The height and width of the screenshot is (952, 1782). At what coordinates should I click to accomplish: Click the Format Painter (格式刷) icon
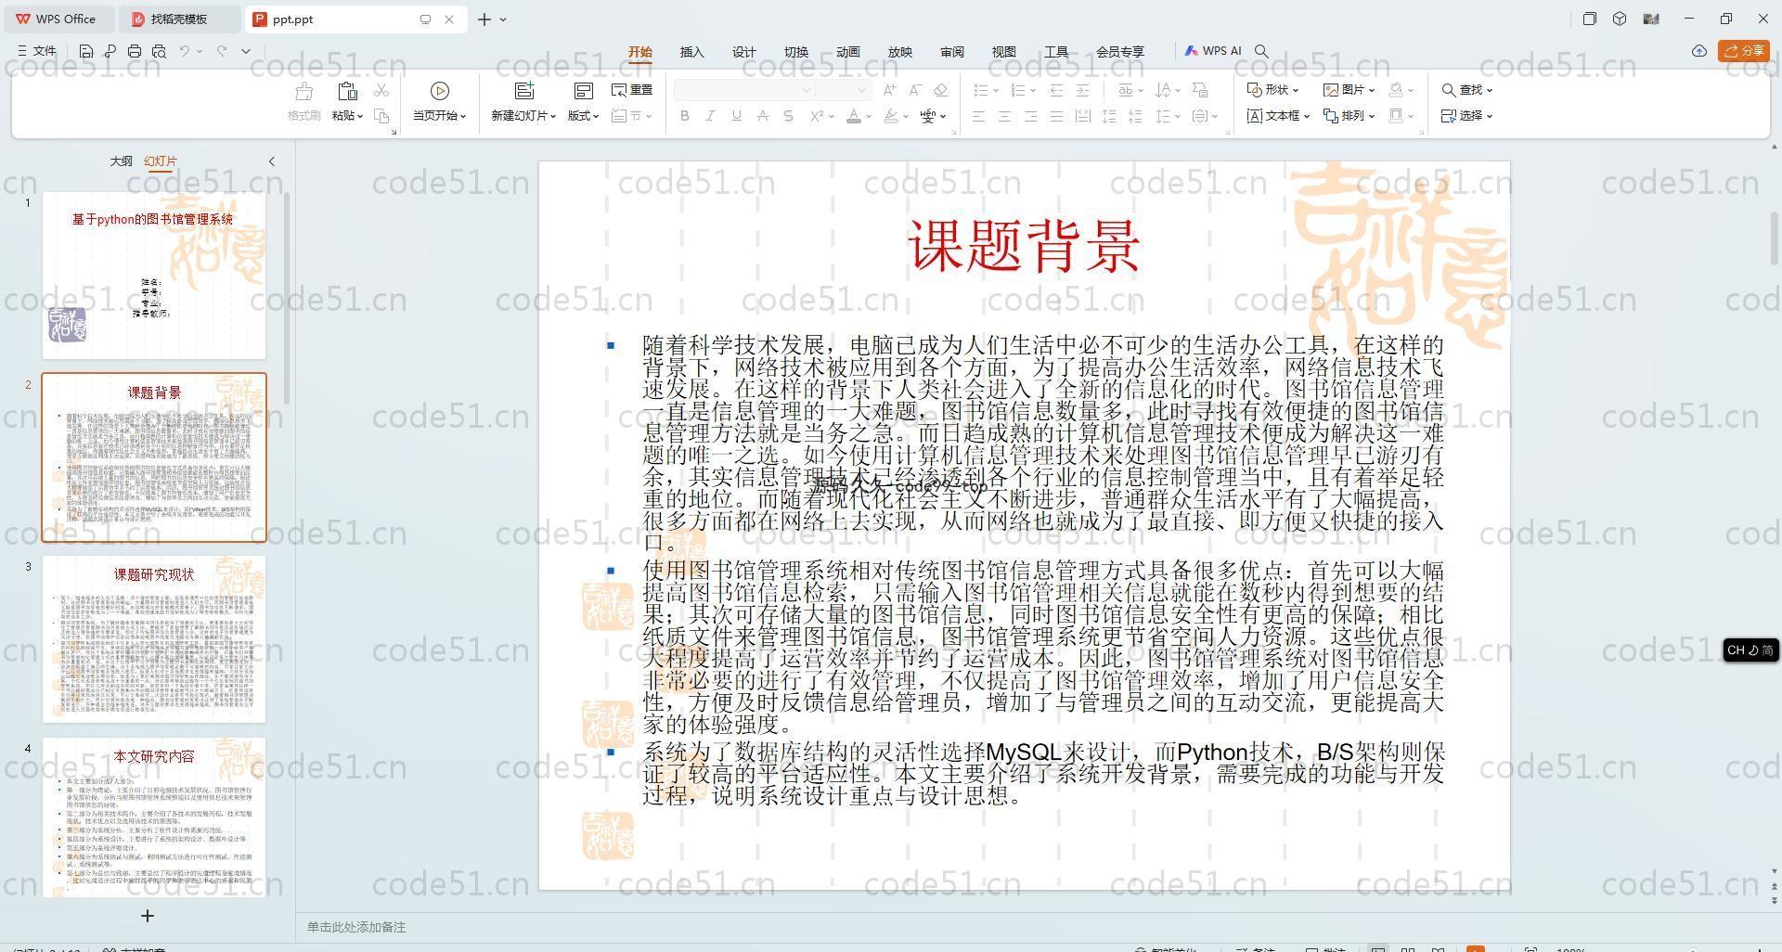[303, 91]
